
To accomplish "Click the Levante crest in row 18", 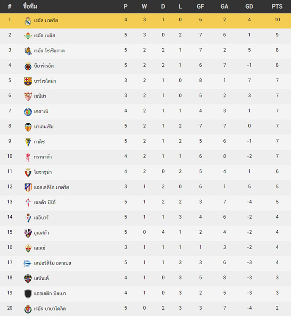I will 28,279.
